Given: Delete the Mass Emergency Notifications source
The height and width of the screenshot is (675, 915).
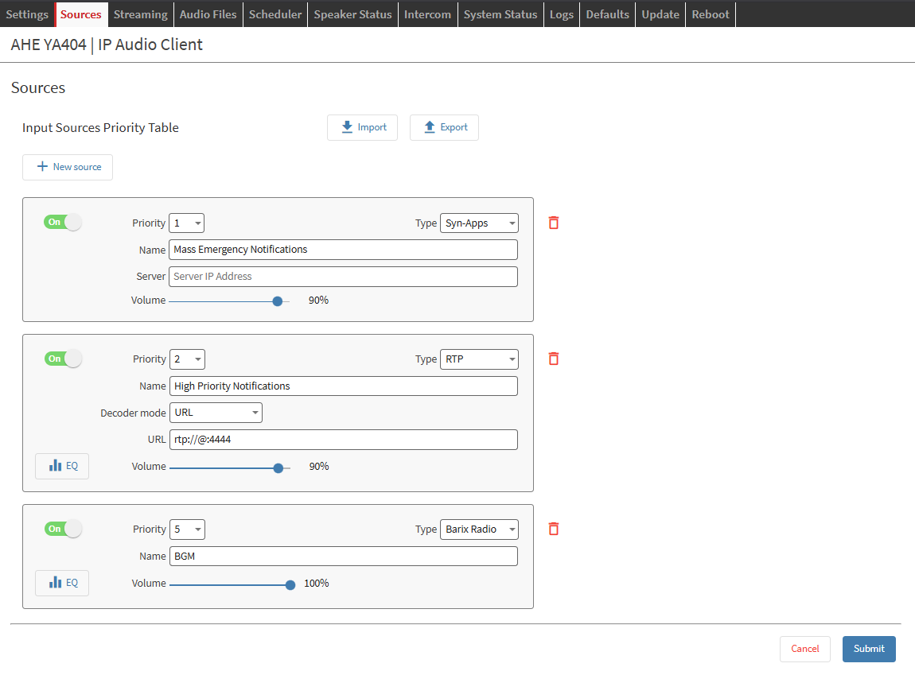Looking at the screenshot, I should [x=554, y=223].
